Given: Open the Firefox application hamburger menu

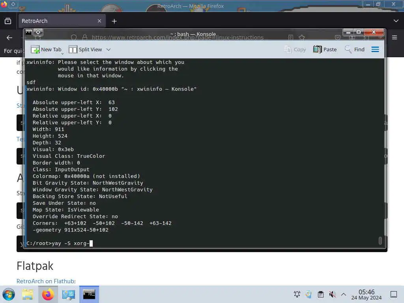Looking at the screenshot, I should pos(395,37).
